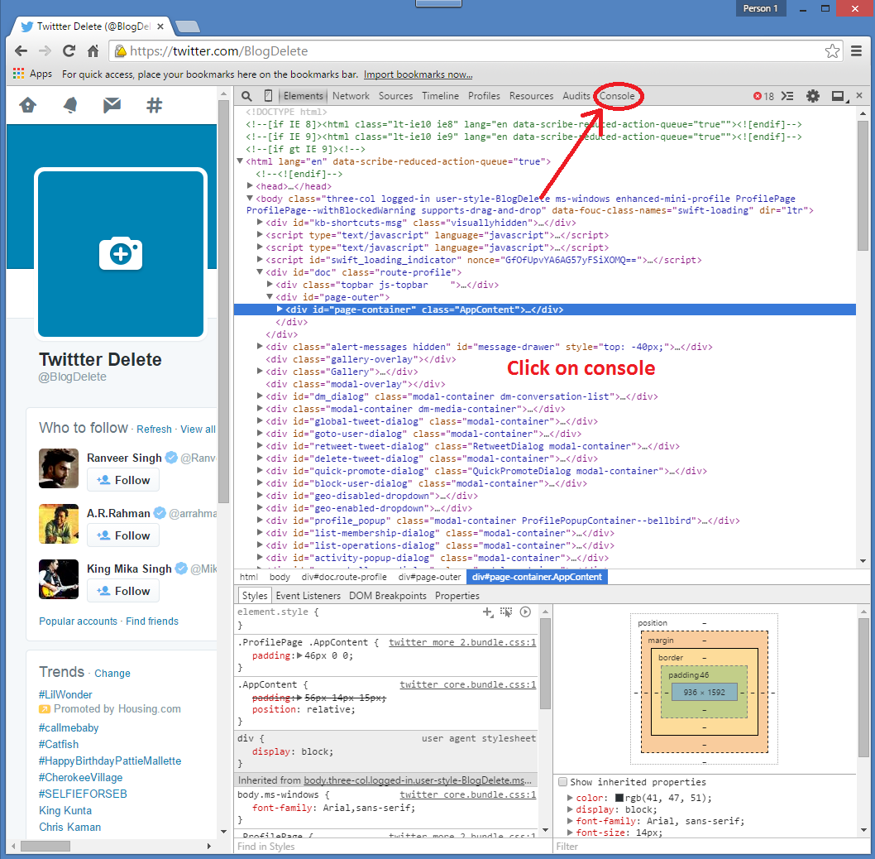This screenshot has height=859, width=875.
Task: Toggle DevTools device mode icon
Action: coord(269,96)
